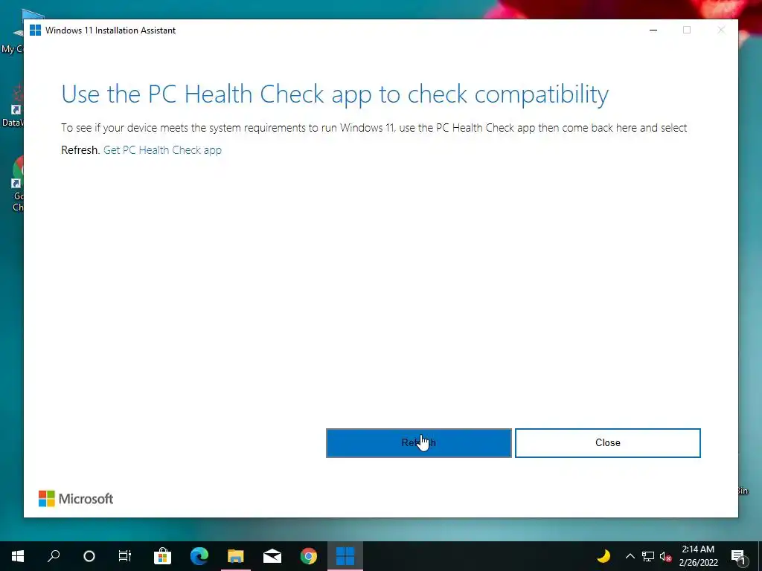Click the moon icon in the tray

pos(603,556)
